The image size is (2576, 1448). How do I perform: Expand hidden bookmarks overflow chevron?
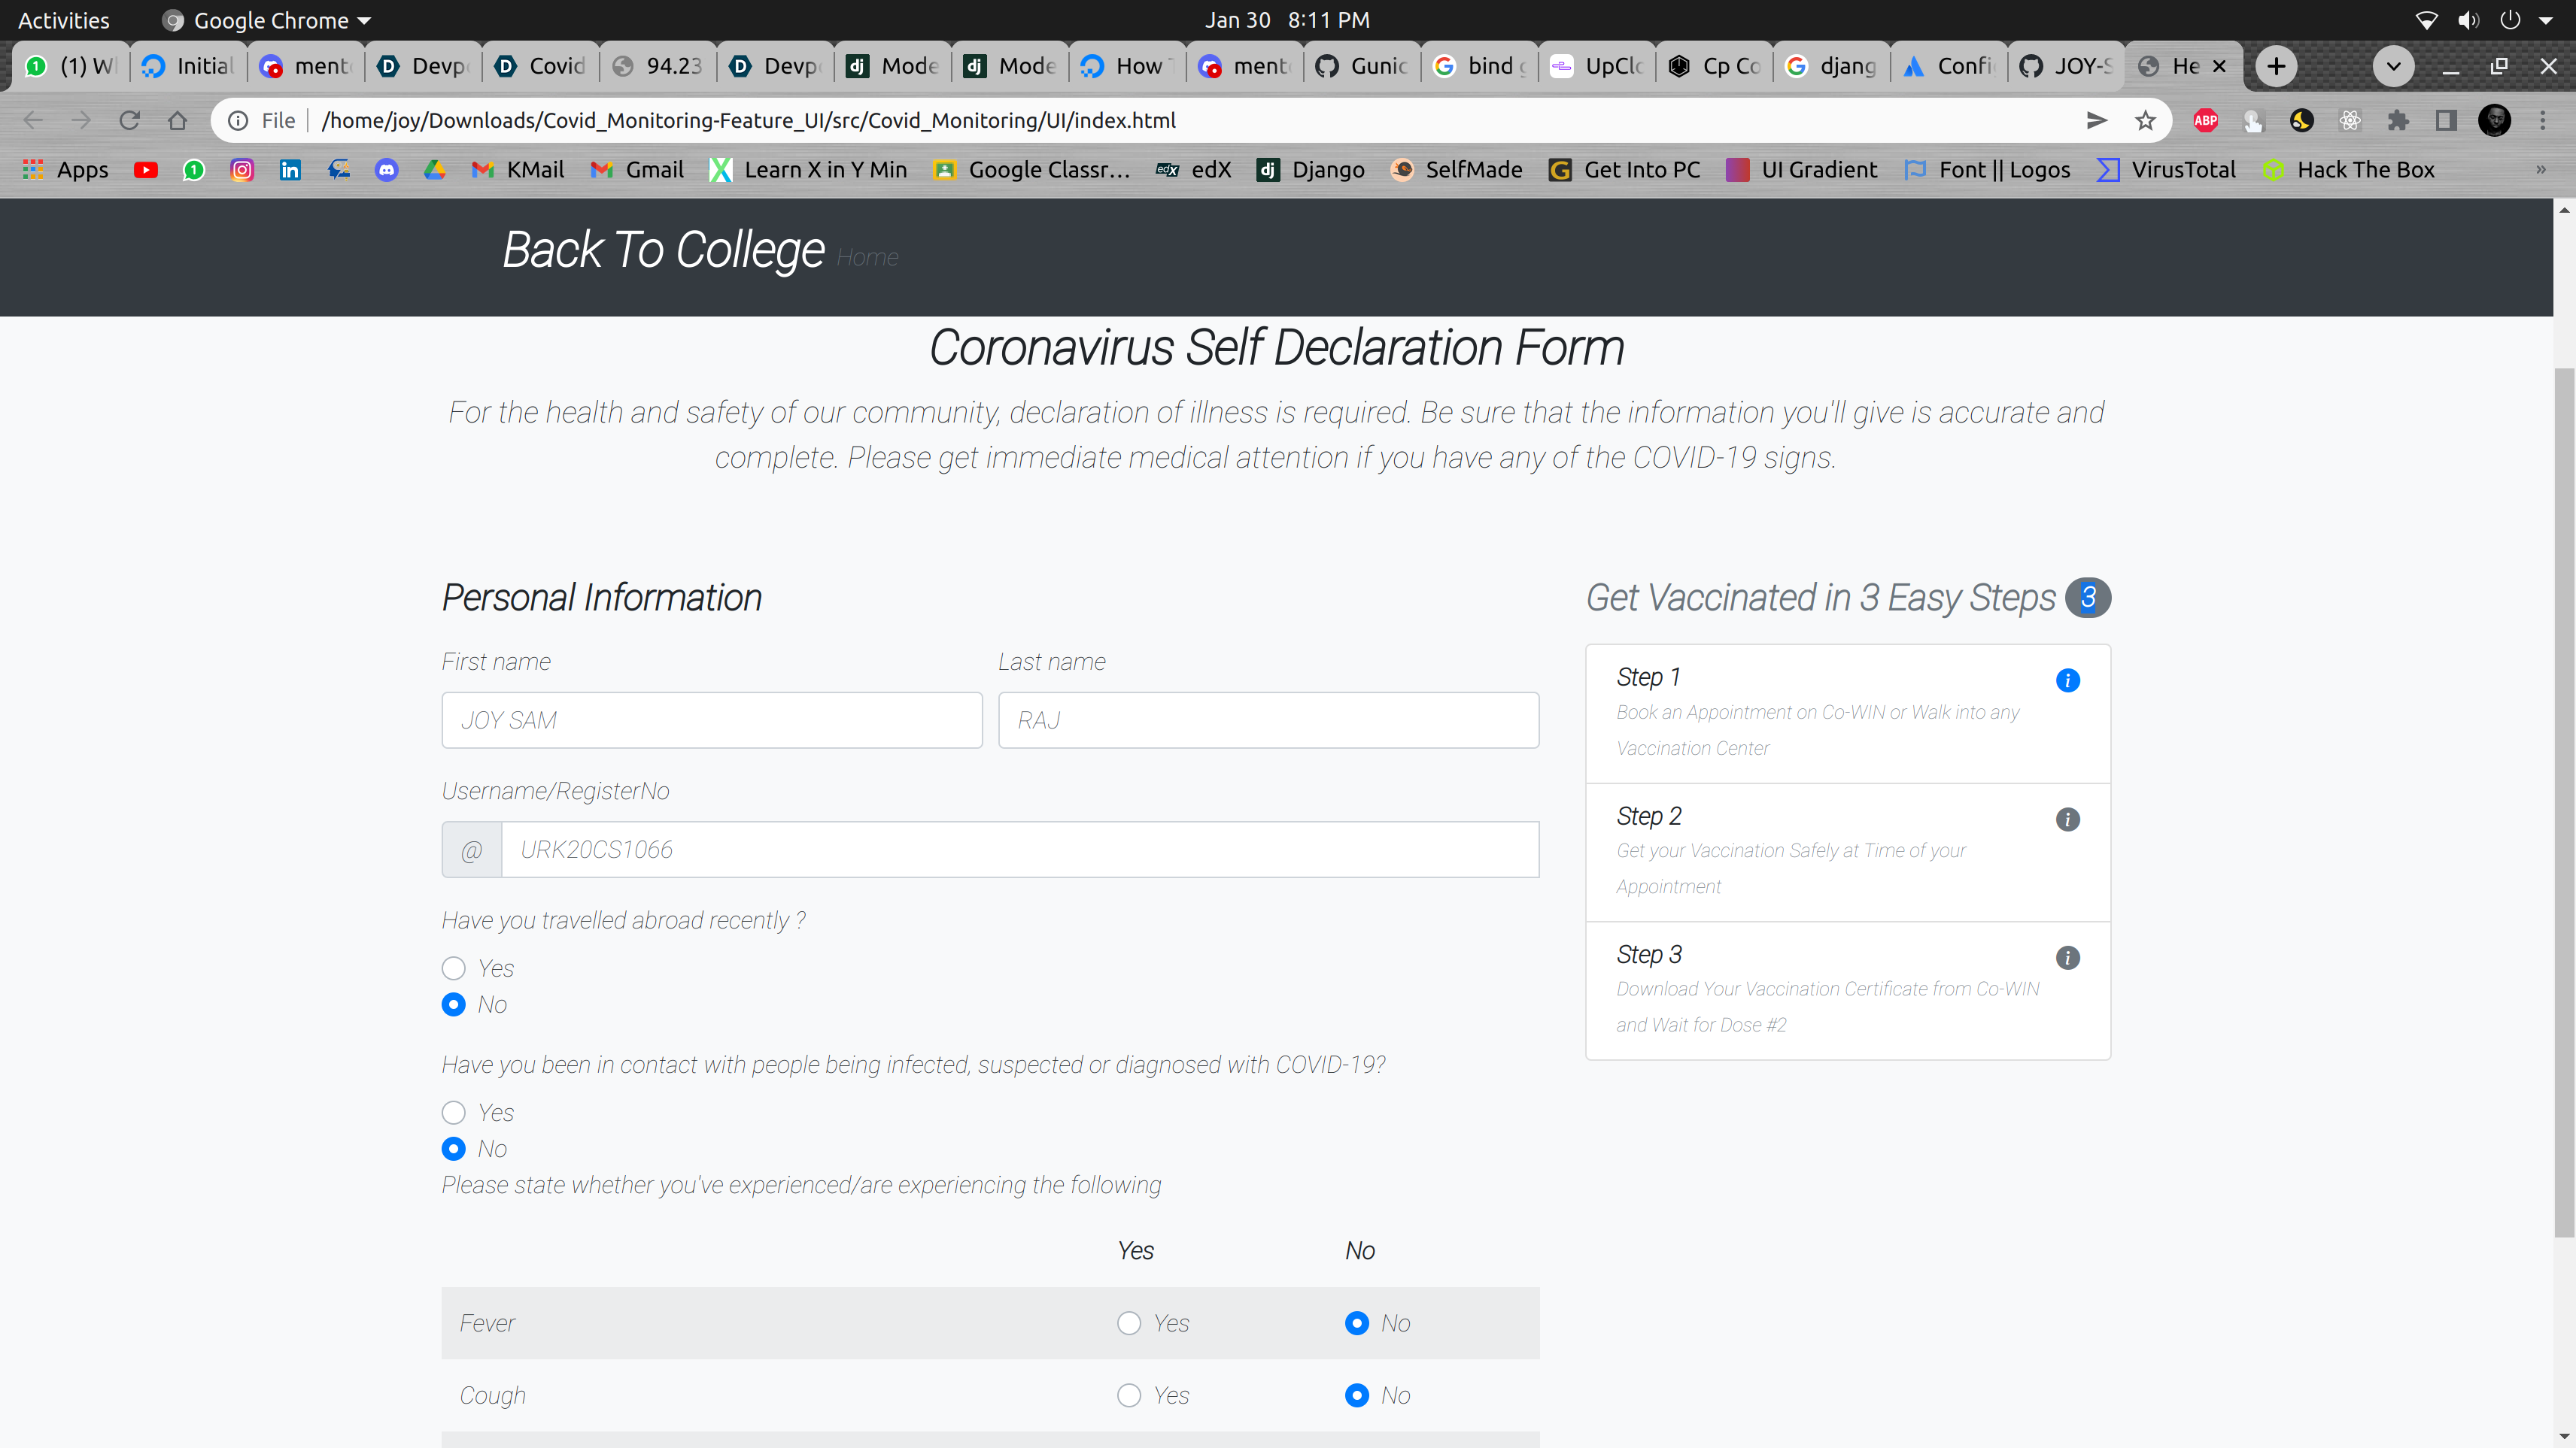(2540, 170)
